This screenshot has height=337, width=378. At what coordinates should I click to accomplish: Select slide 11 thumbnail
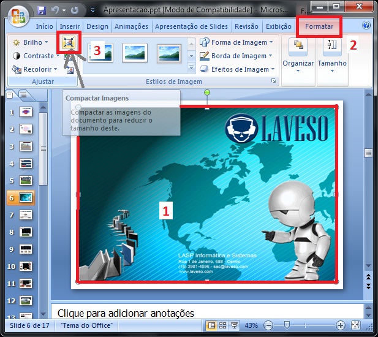(26, 284)
